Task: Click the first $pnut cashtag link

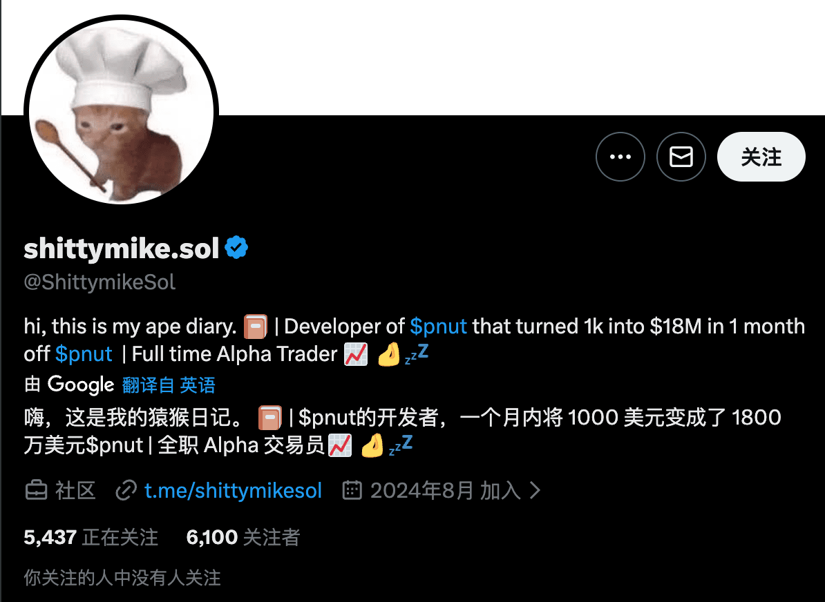Action: point(438,327)
